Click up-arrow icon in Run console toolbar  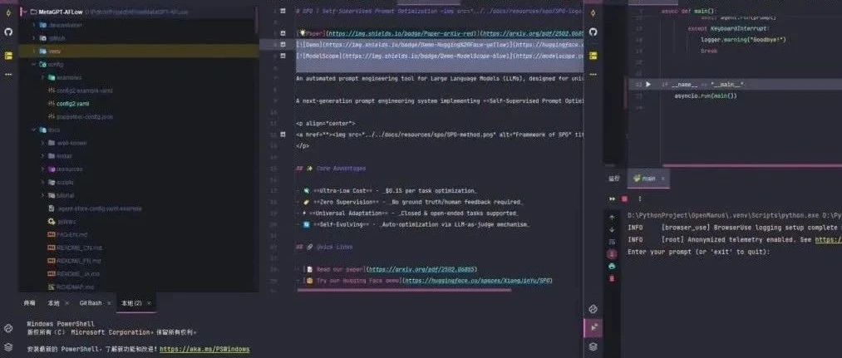coord(612,218)
